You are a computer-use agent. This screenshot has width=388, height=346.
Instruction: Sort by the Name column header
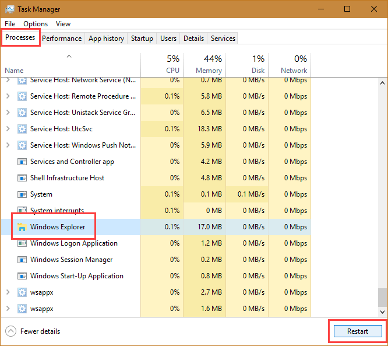pyautogui.click(x=70, y=65)
